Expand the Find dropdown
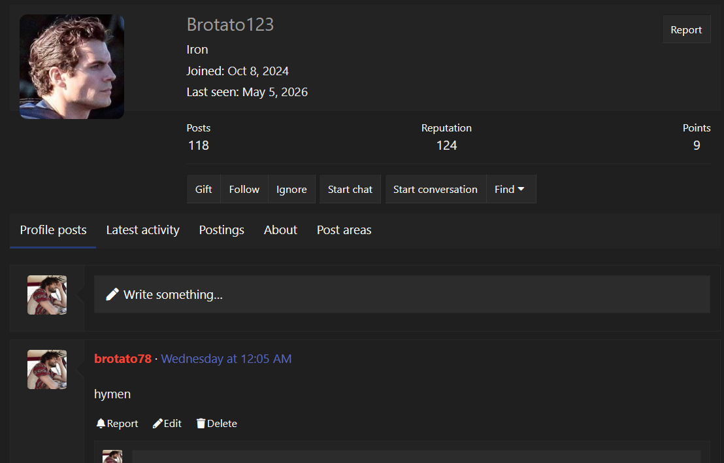Viewport: 724px width, 463px height. click(511, 190)
